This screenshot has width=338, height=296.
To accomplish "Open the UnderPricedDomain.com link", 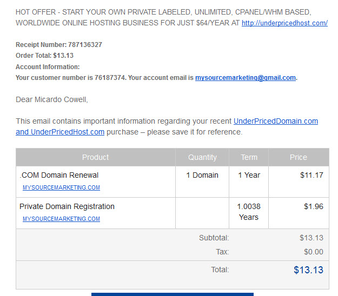I will pos(276,121).
